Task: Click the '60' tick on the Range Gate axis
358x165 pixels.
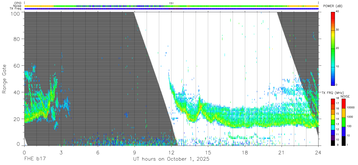Action: [17, 66]
